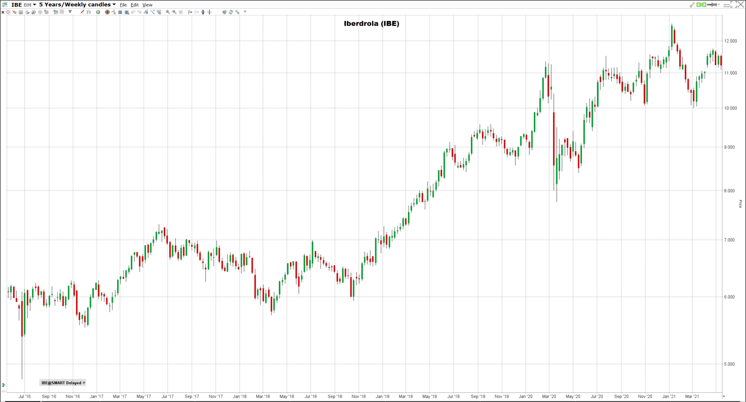The width and height of the screenshot is (746, 402).
Task: Open the View menu
Action: coord(147,5)
